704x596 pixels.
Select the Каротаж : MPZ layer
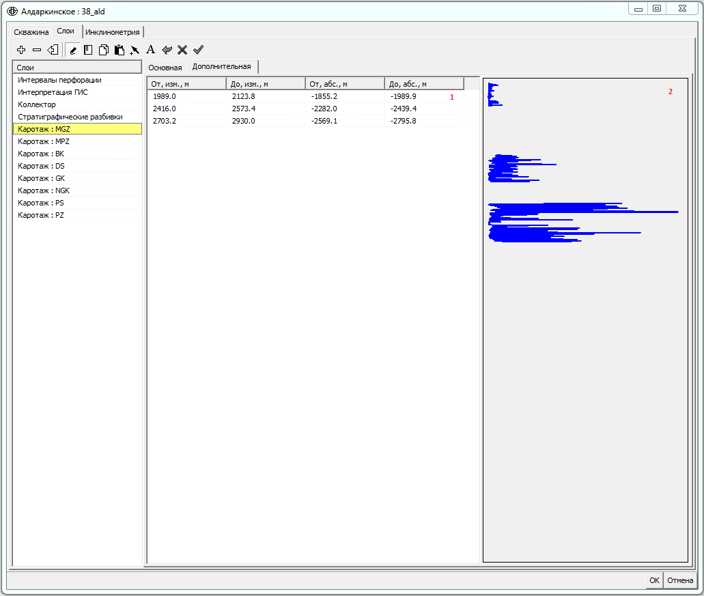(77, 141)
